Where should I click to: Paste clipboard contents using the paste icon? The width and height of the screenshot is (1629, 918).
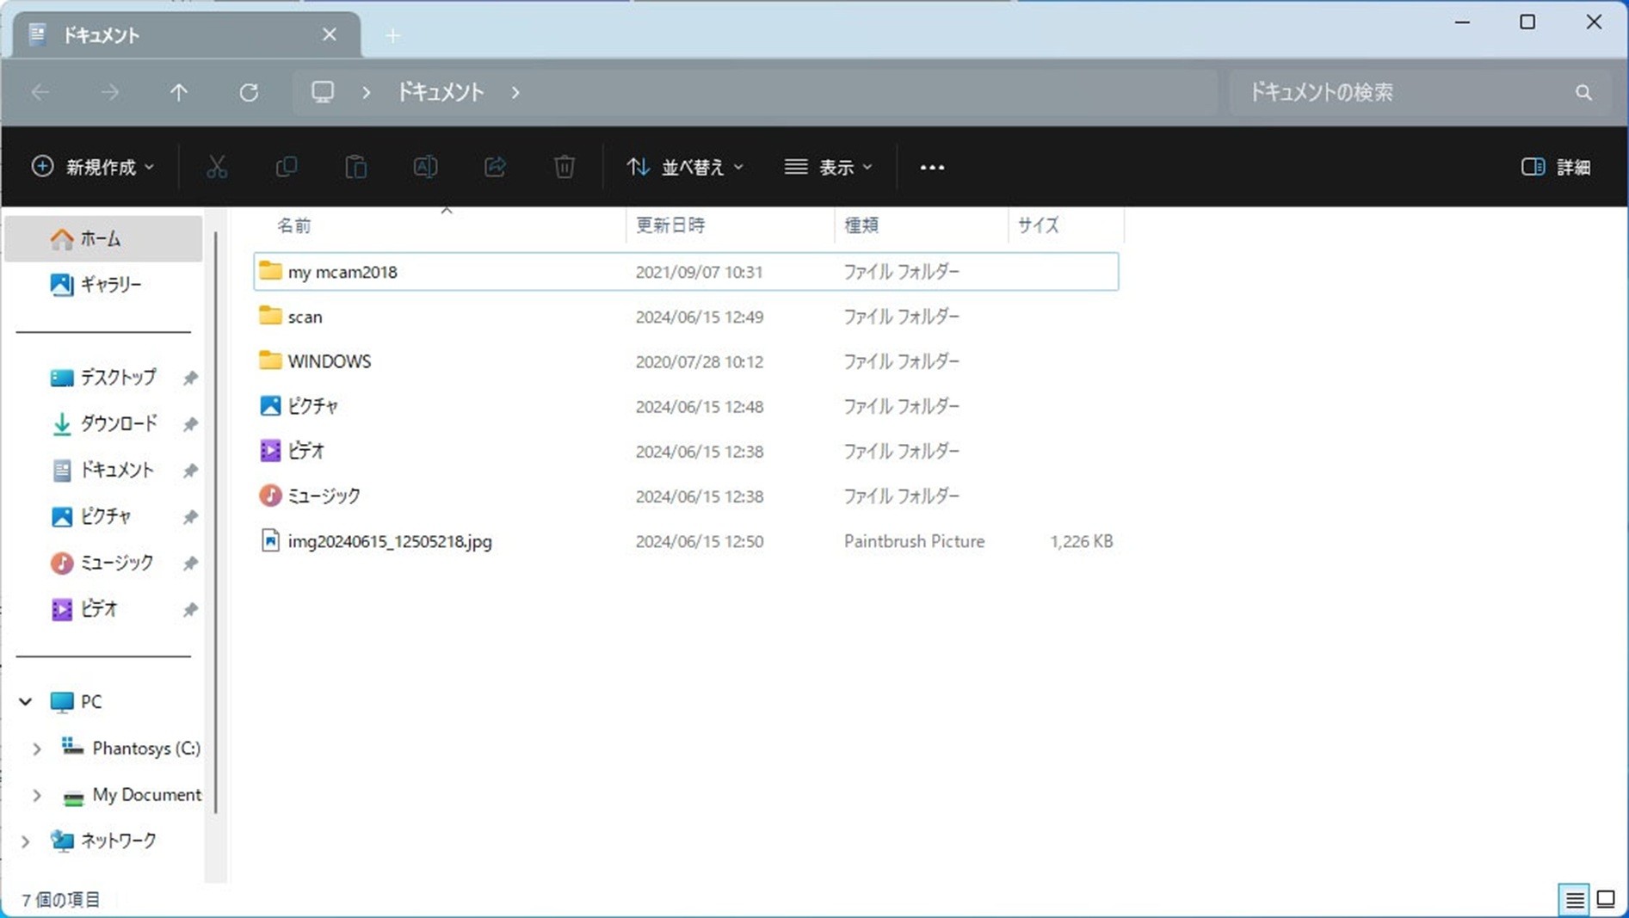[x=356, y=166]
